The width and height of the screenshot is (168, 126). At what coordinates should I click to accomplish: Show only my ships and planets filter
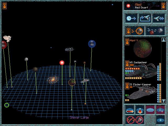tap(135, 31)
